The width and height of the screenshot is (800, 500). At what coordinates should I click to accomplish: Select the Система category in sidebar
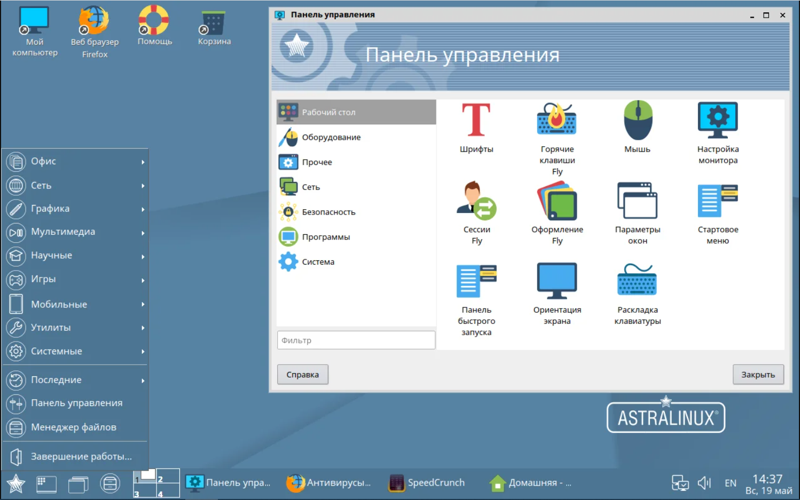click(x=318, y=261)
